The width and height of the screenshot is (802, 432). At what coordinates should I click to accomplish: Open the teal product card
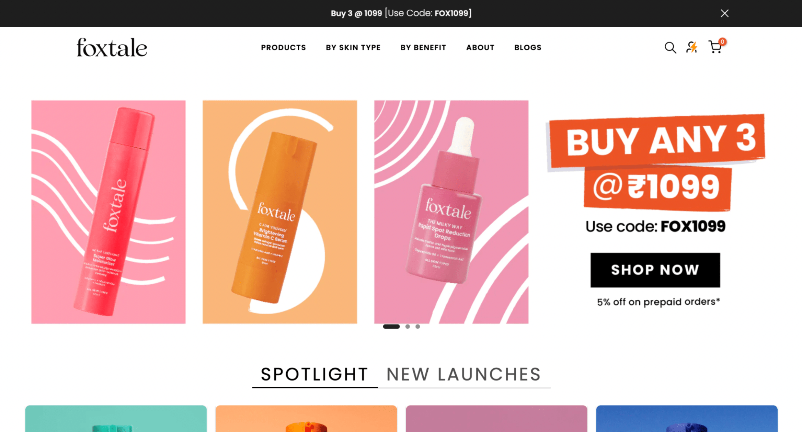[116, 419]
